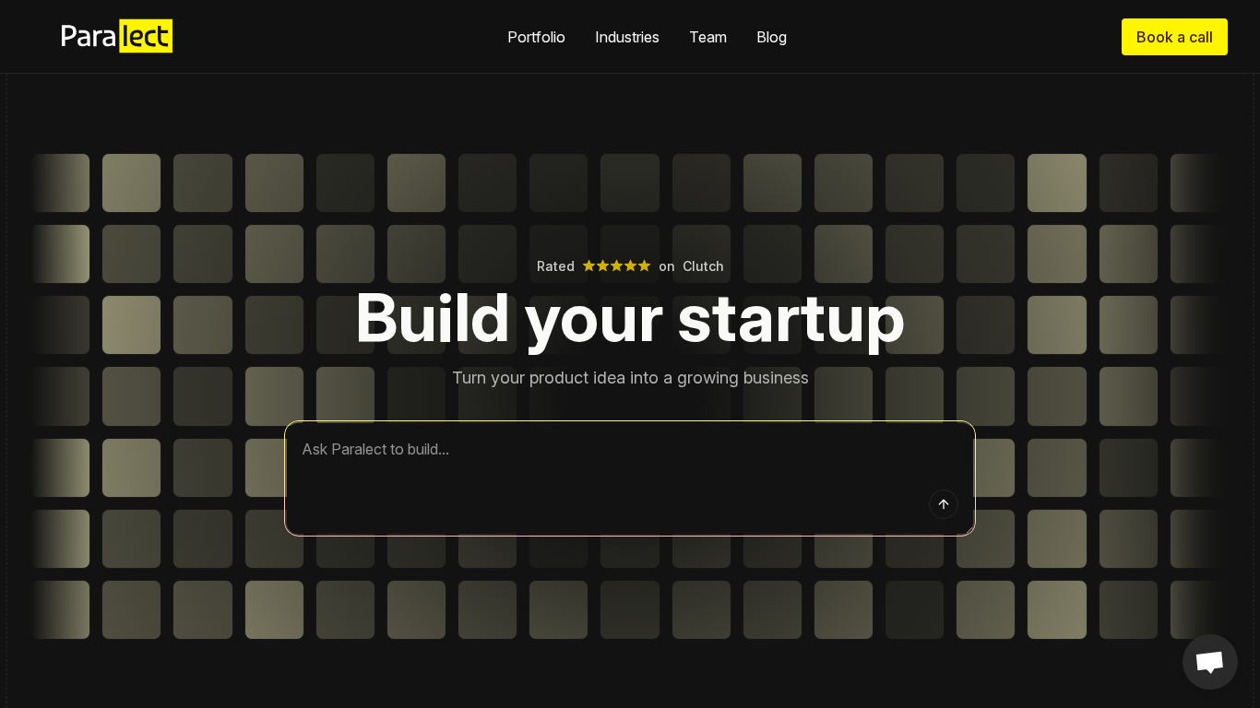
Task: Click the middle star in Clutch rating
Action: coord(617,265)
